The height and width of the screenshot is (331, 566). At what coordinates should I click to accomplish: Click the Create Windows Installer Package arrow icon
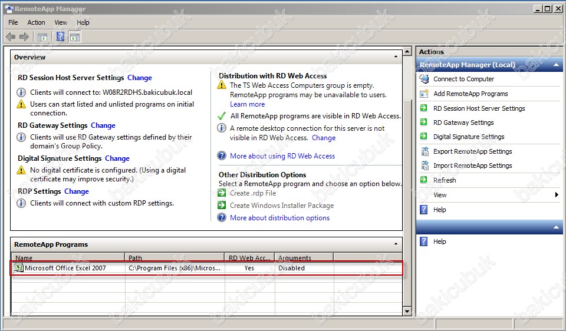coord(221,205)
